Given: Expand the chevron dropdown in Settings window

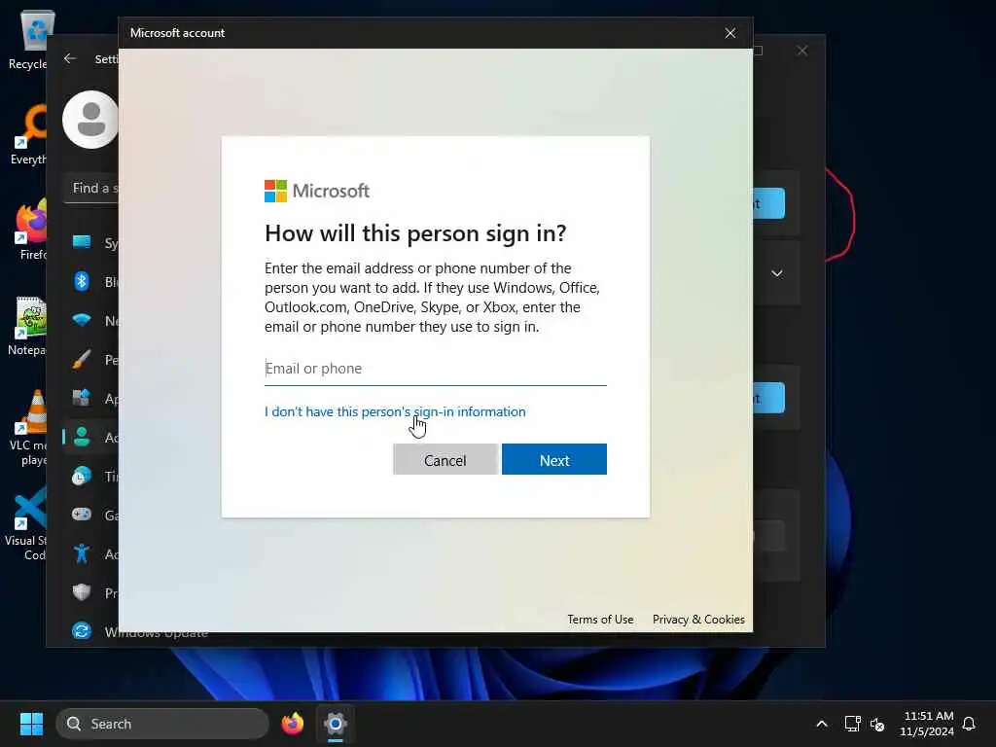Looking at the screenshot, I should [x=777, y=273].
